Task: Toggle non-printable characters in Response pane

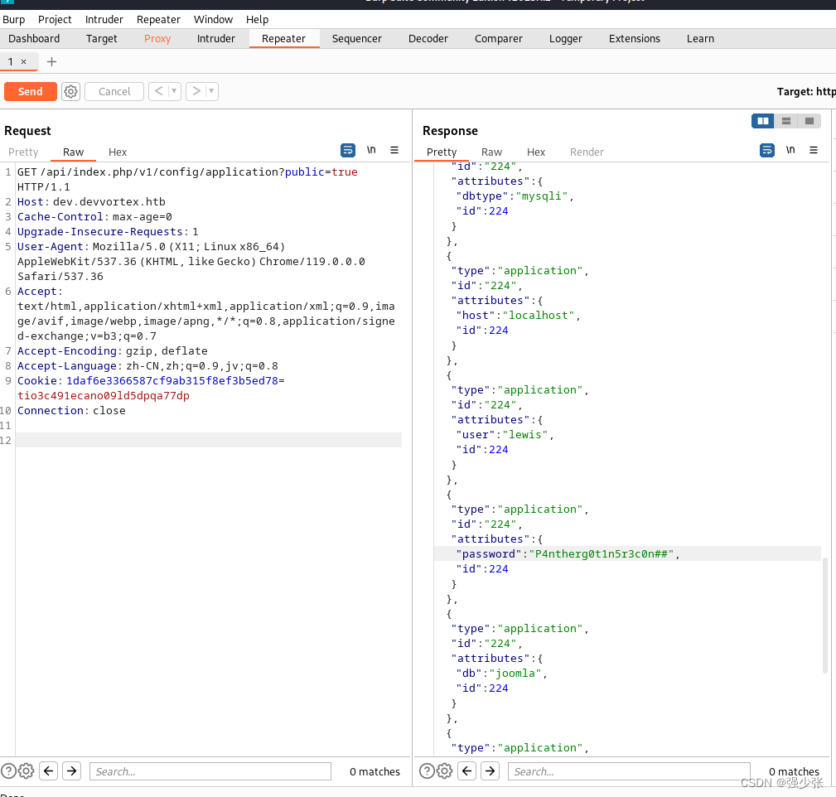Action: [790, 150]
